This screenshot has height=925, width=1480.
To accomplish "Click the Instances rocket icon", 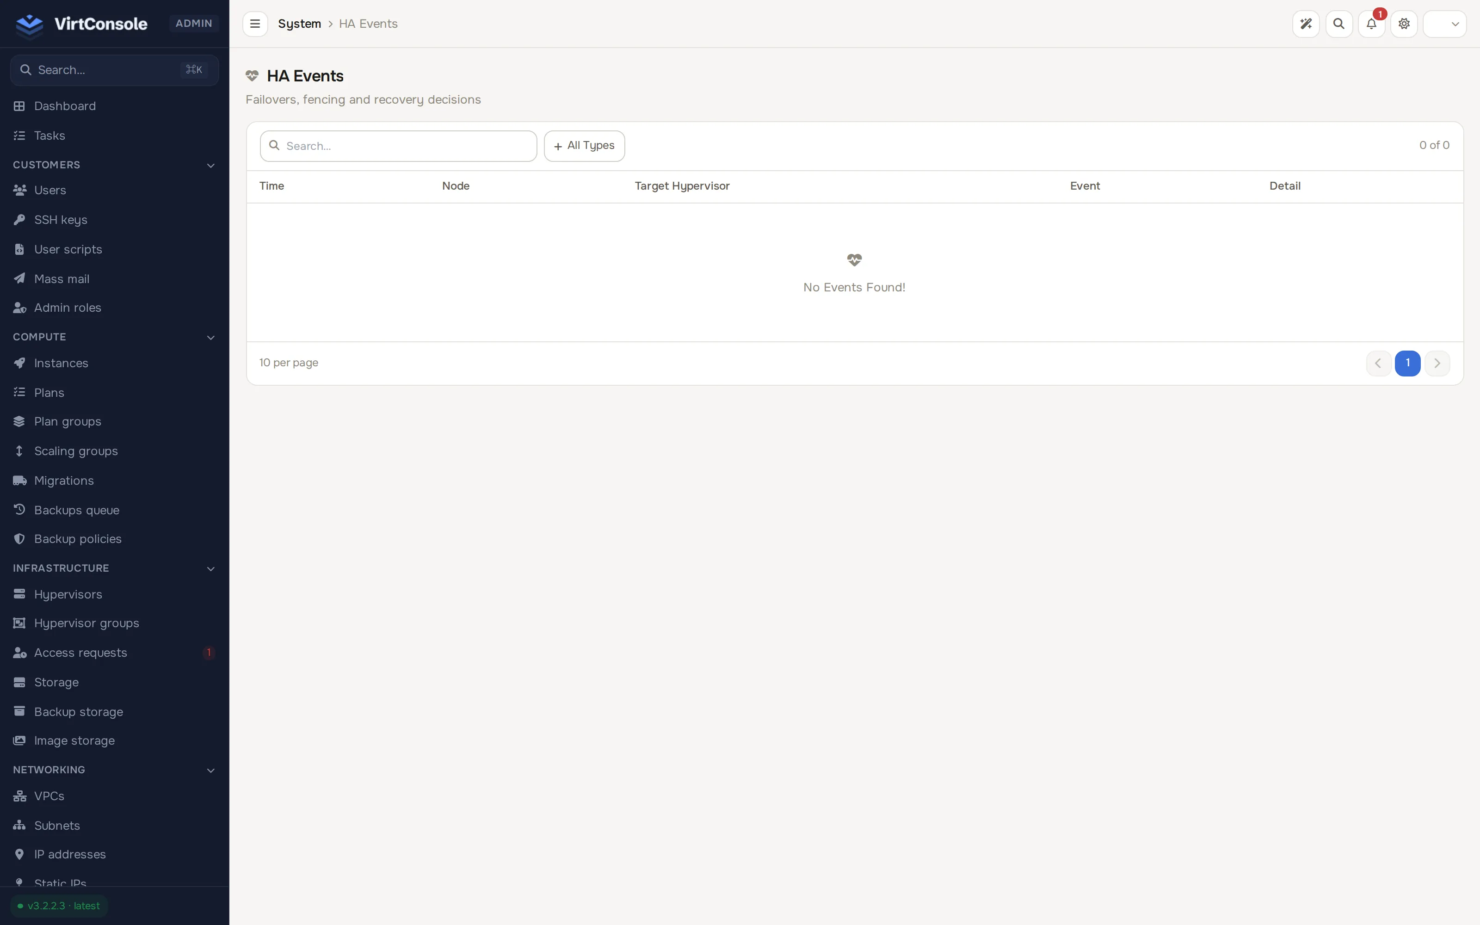I will (19, 363).
